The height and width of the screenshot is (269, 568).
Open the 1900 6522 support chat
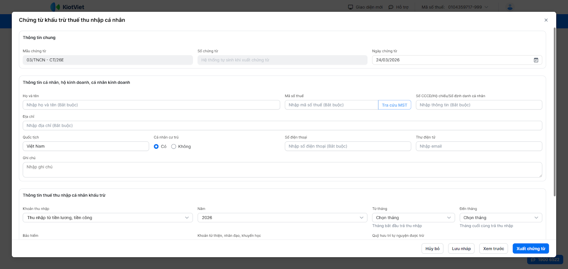point(545,259)
